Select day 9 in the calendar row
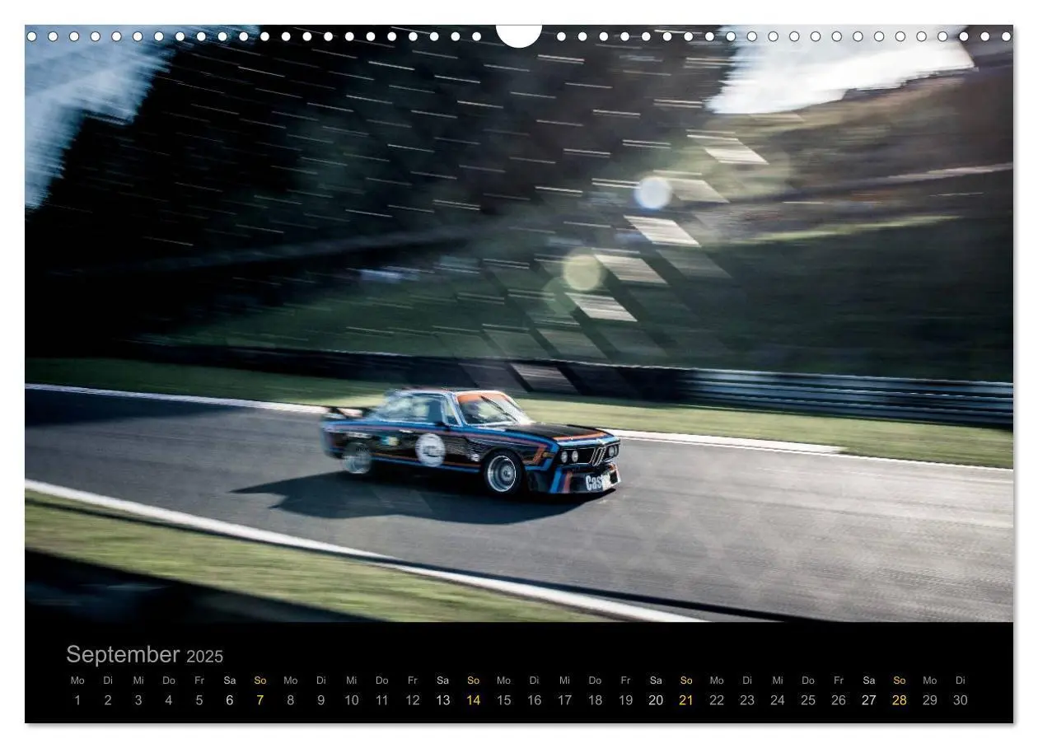The image size is (1038, 748). pos(321,700)
